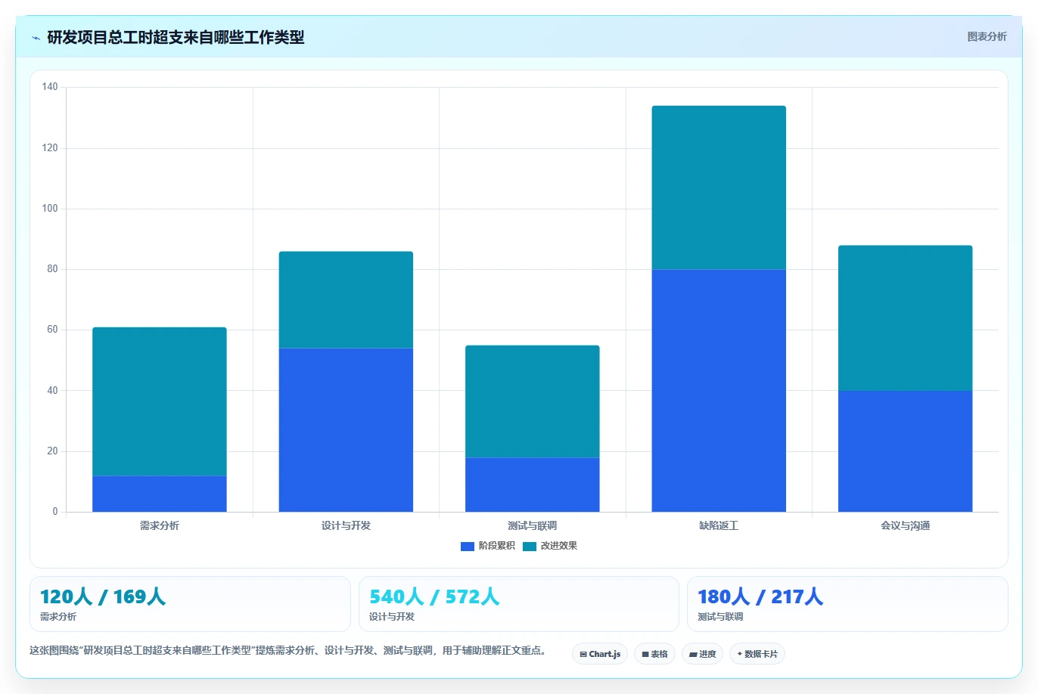
Task: Click the 设计与开发 x-axis label
Action: [346, 525]
